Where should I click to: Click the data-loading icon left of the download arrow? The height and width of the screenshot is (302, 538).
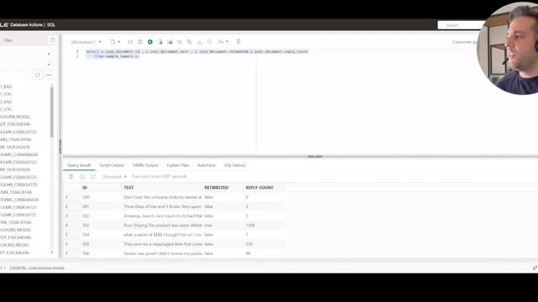[x=189, y=42]
